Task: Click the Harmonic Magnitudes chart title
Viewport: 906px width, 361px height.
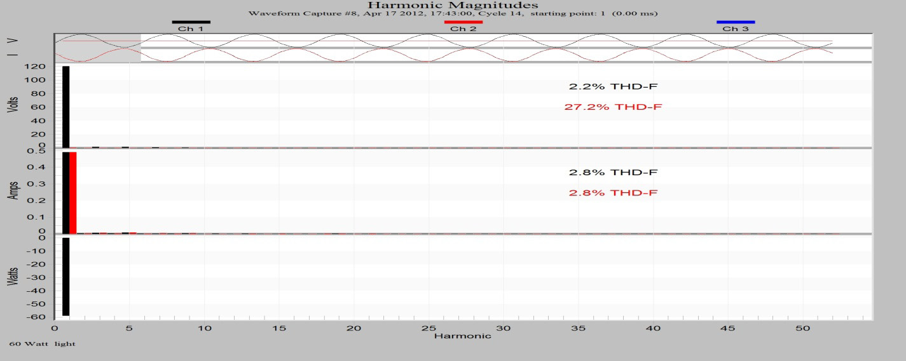Action: point(453,6)
